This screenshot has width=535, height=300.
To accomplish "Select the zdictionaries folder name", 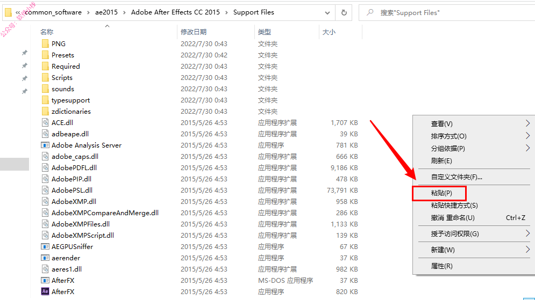I will 71,111.
